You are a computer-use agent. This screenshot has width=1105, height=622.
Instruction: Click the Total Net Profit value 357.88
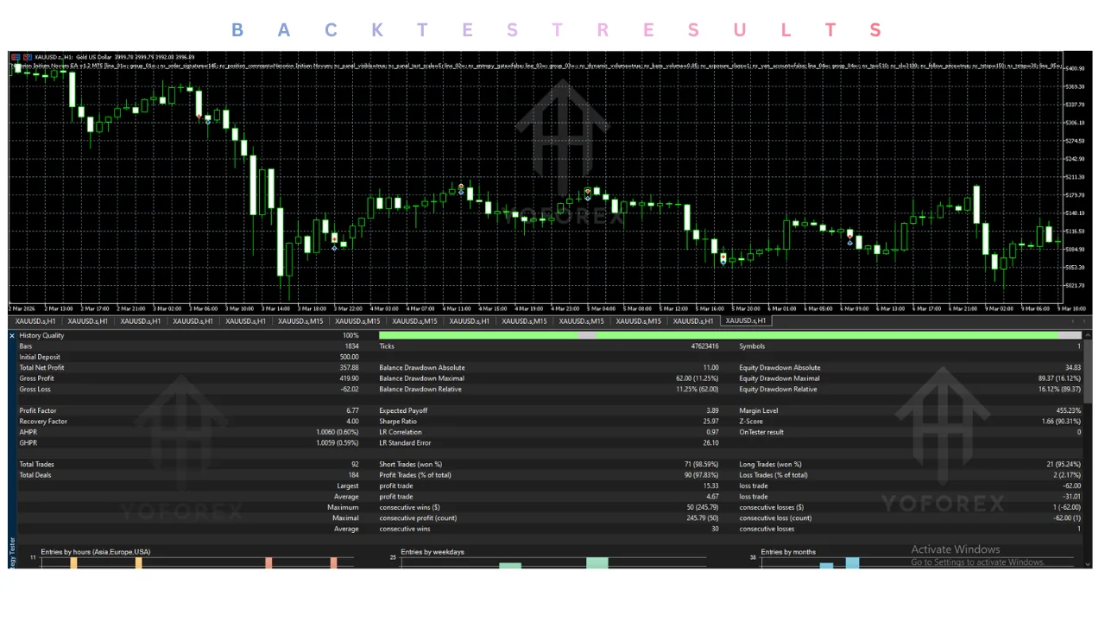(349, 368)
